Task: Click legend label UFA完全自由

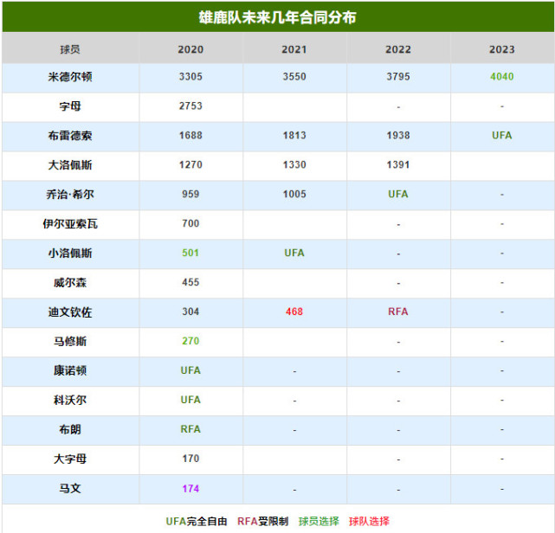Action: pos(197,521)
